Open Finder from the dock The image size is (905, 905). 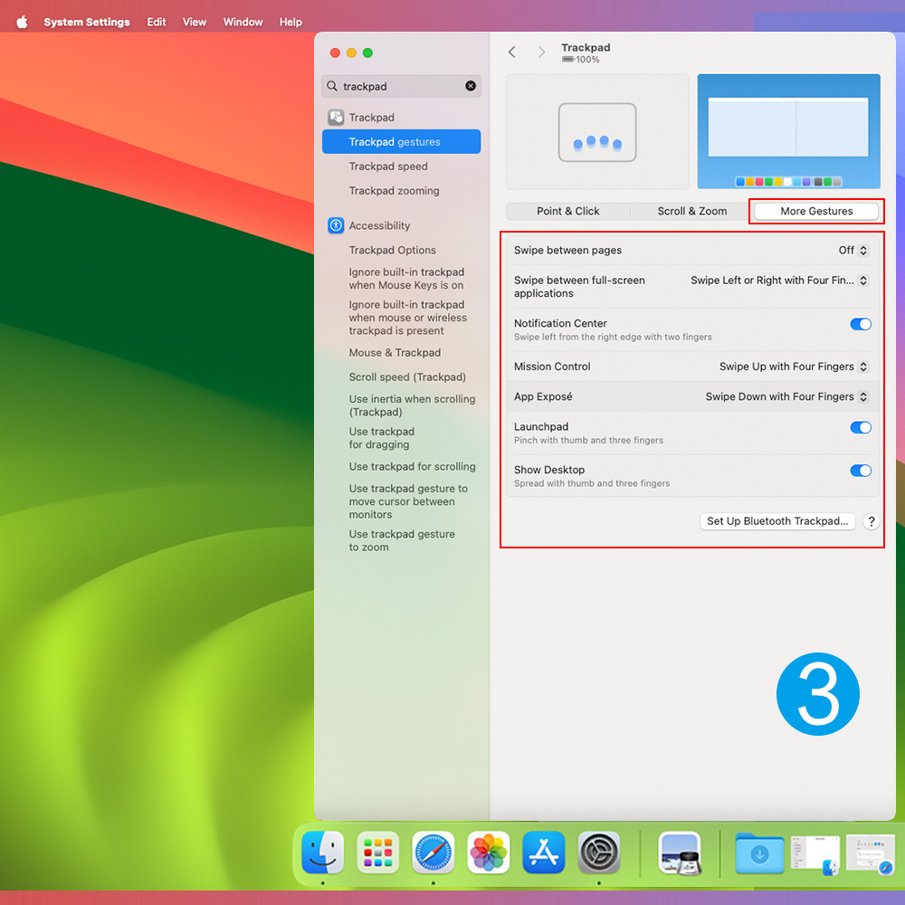click(323, 853)
